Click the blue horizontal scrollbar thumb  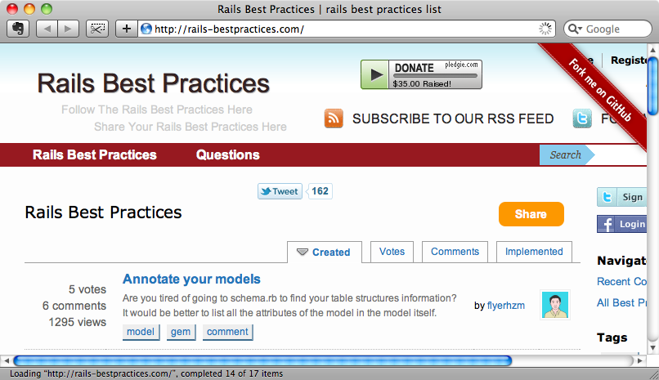262,360
